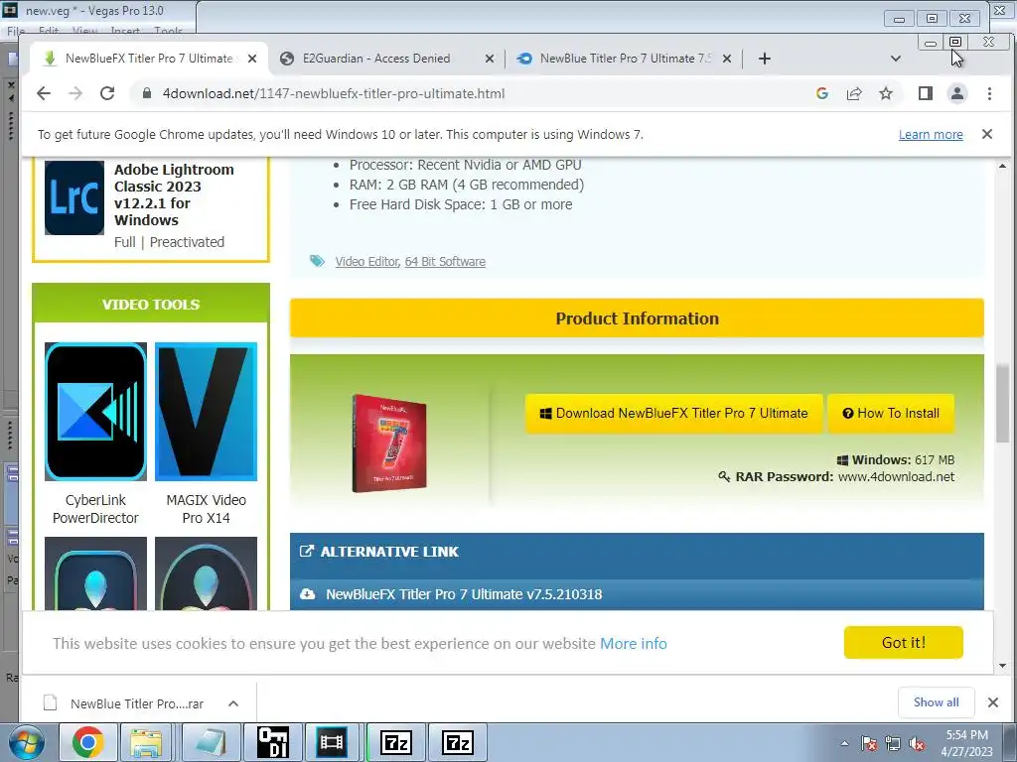The height and width of the screenshot is (762, 1017).
Task: Click the Action Center flag tray icon
Action: [869, 743]
